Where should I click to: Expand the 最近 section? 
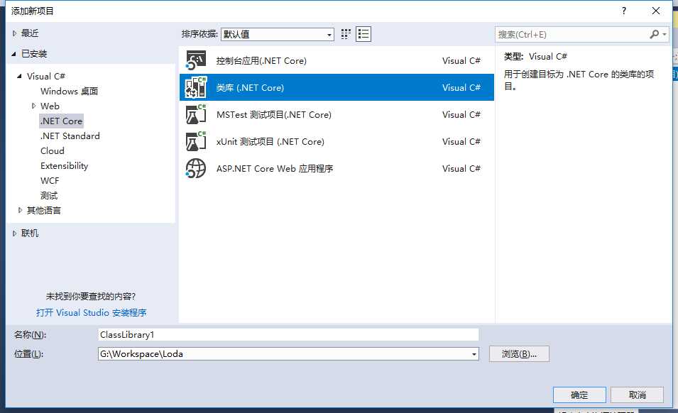14,33
